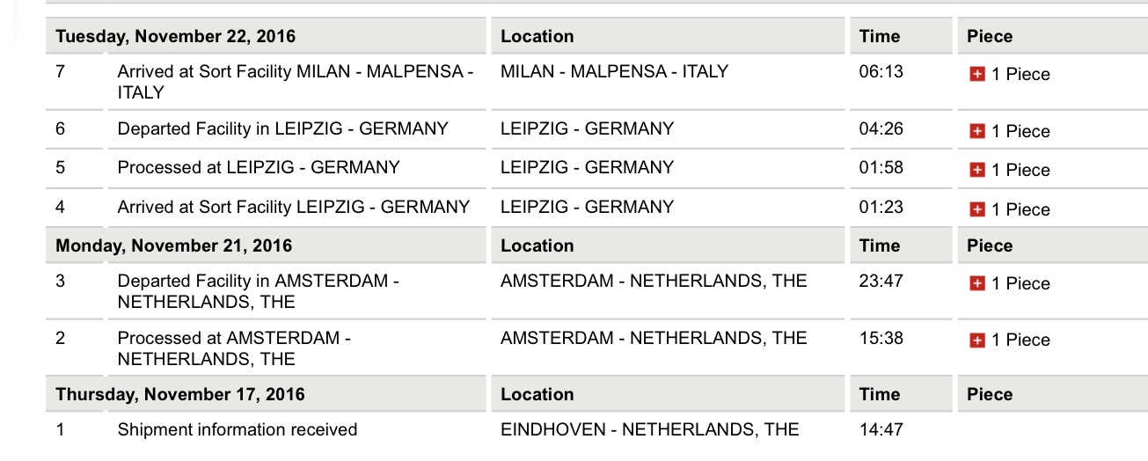Click the top Piece column header

[x=990, y=37]
